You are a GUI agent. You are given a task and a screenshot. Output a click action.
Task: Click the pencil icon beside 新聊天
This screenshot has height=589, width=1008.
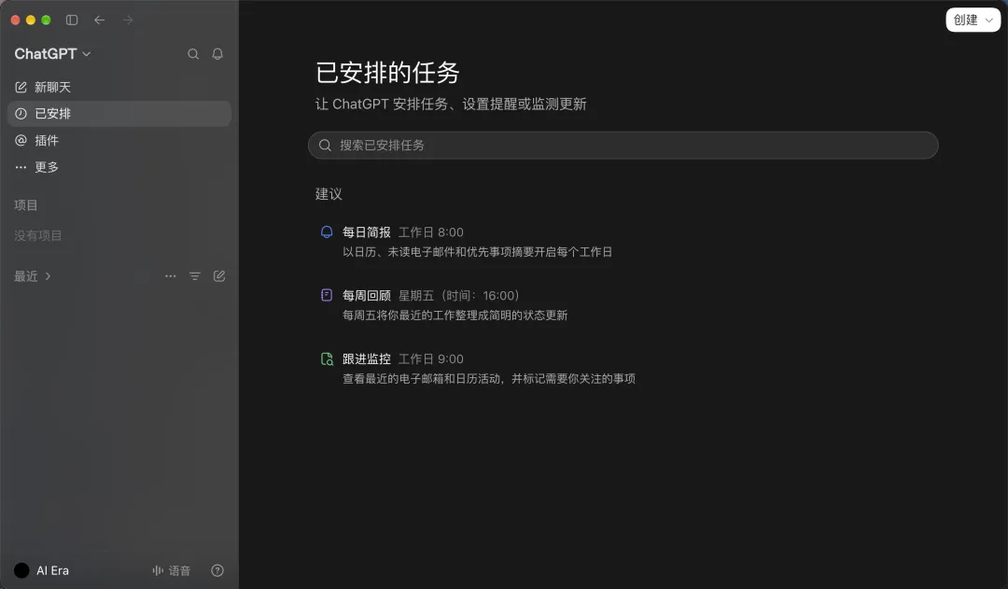pyautogui.click(x=21, y=87)
